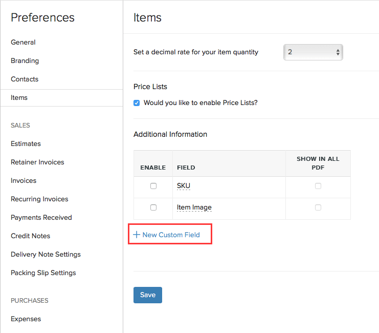The height and width of the screenshot is (333, 379).
Task: Select Invoices in the sidebar
Action: click(x=24, y=180)
